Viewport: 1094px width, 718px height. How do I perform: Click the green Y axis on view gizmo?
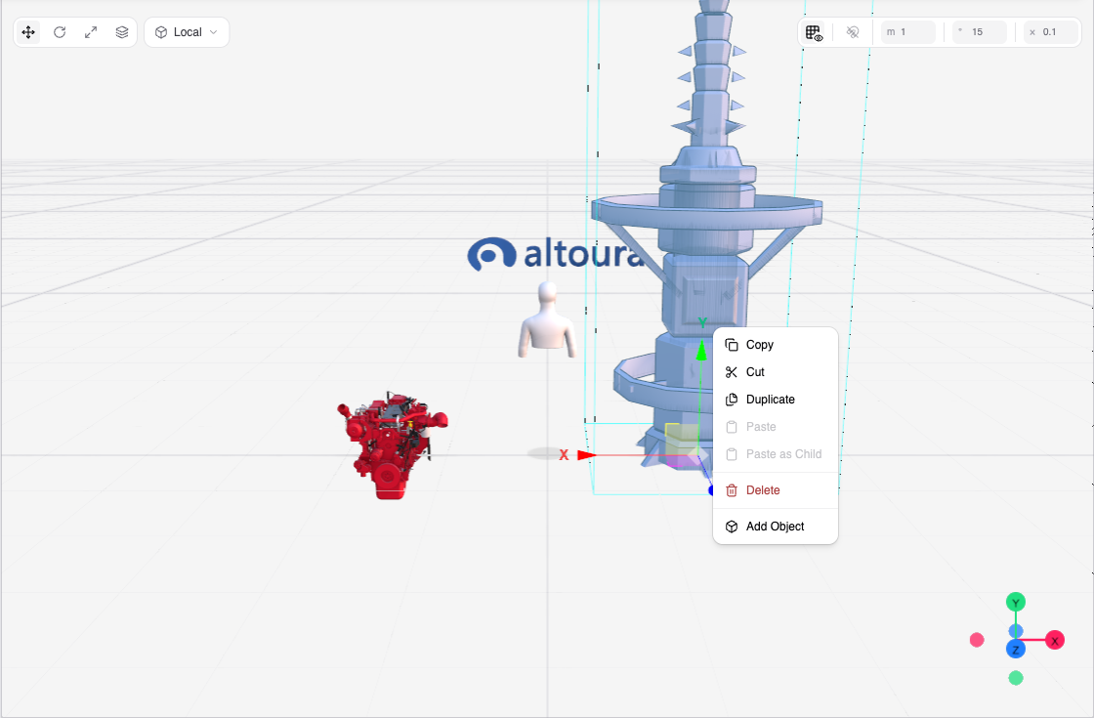point(1016,602)
